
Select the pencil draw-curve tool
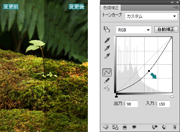point(107,81)
